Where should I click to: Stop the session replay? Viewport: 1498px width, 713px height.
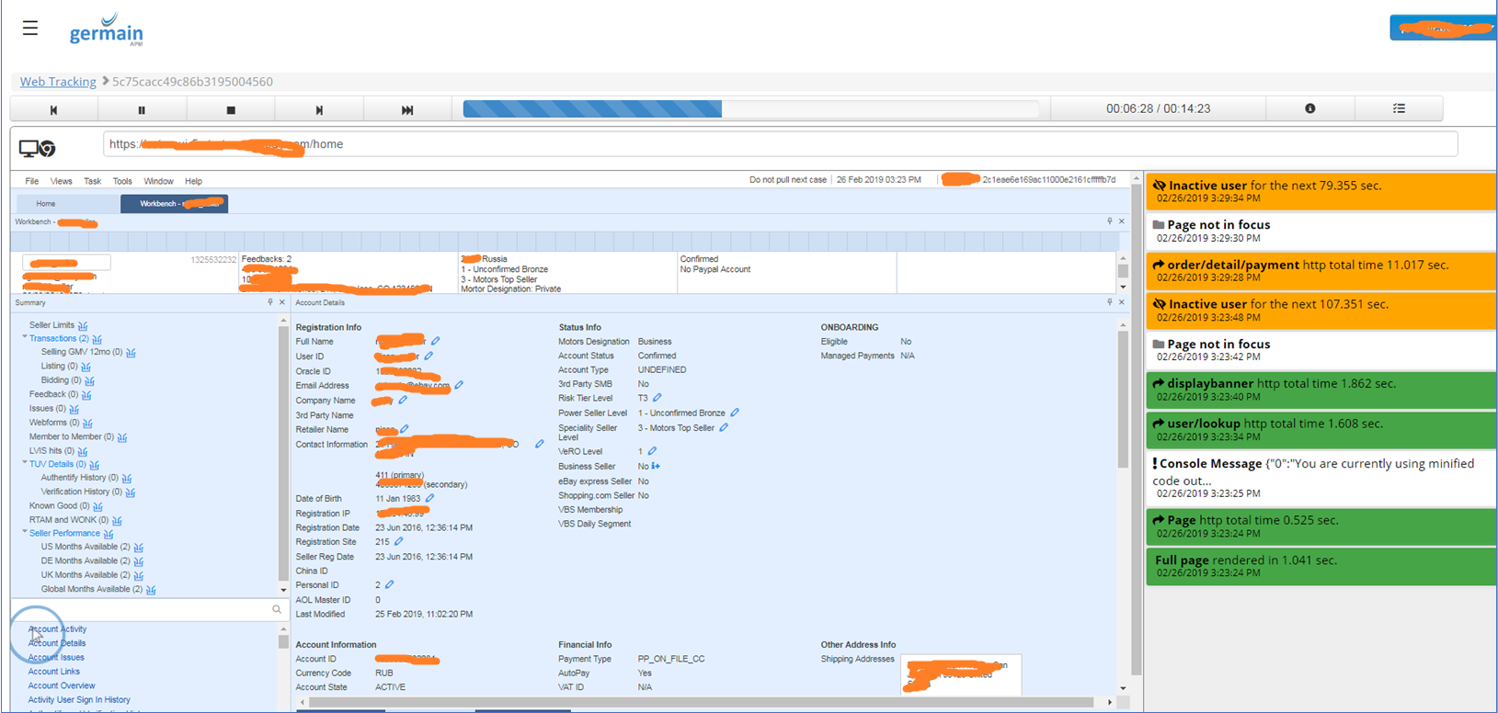coord(231,109)
